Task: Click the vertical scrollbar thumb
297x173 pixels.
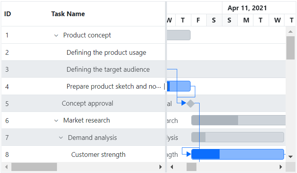Action: pyautogui.click(x=290, y=48)
